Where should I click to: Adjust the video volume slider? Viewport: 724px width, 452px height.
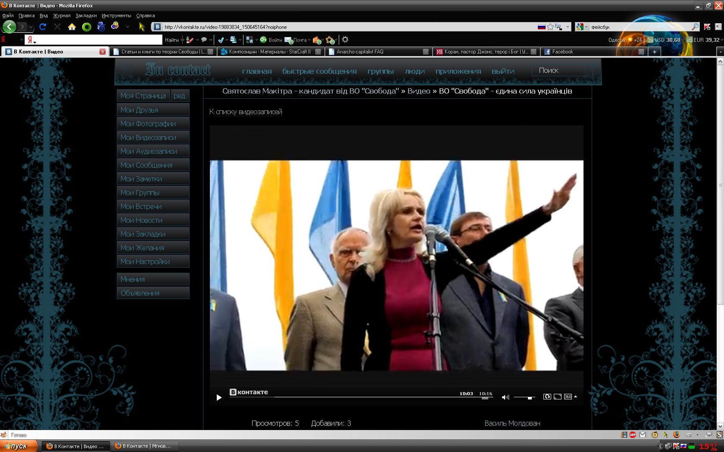coord(524,397)
